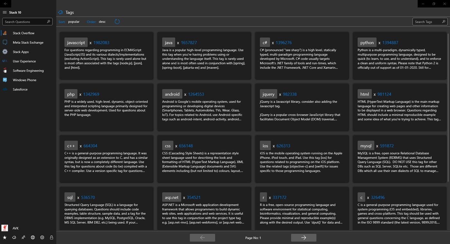Open the r tag
Viewport: 450px width, 244px height.
(x=263, y=197)
